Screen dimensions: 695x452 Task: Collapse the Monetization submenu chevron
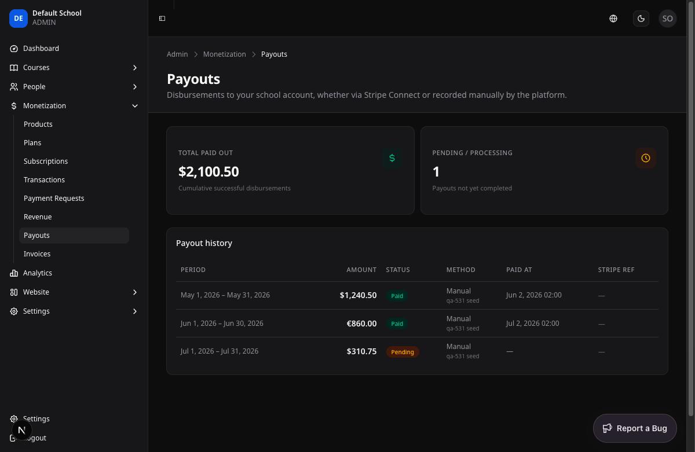click(135, 106)
